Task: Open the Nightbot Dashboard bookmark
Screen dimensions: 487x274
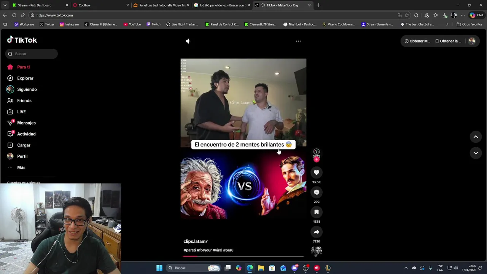Action: point(300,24)
